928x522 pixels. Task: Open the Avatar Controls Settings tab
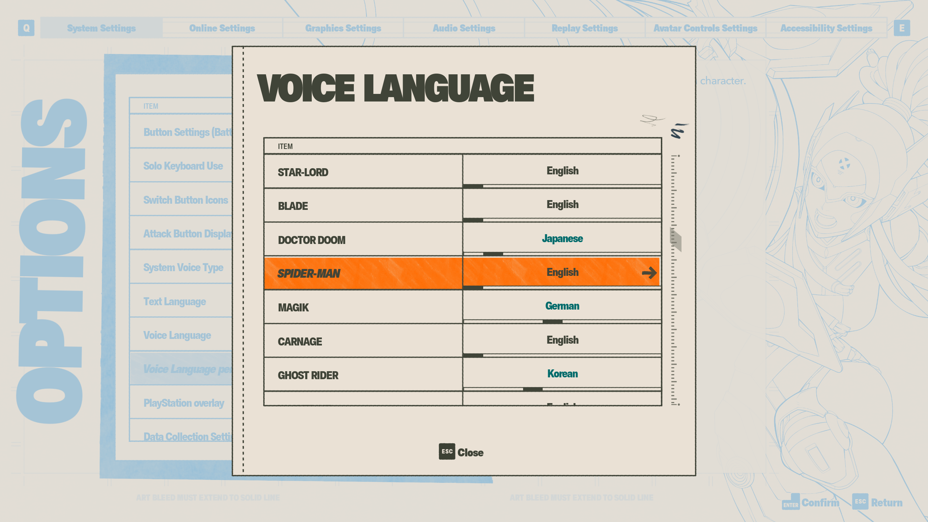[x=705, y=28]
